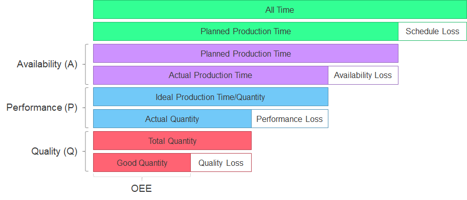The height and width of the screenshot is (200, 467).
Task: Click the Good Quantity bar
Action: (x=142, y=163)
